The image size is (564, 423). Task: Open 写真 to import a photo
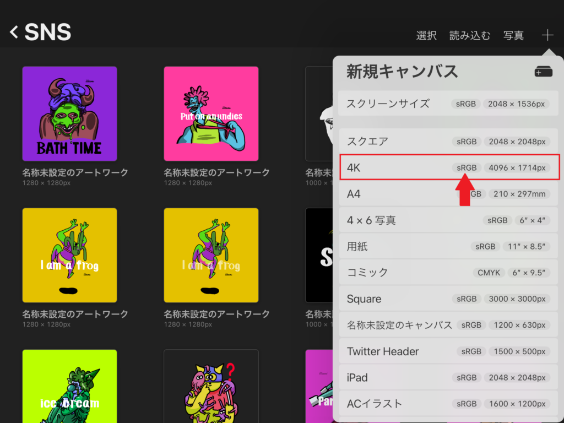coord(513,35)
